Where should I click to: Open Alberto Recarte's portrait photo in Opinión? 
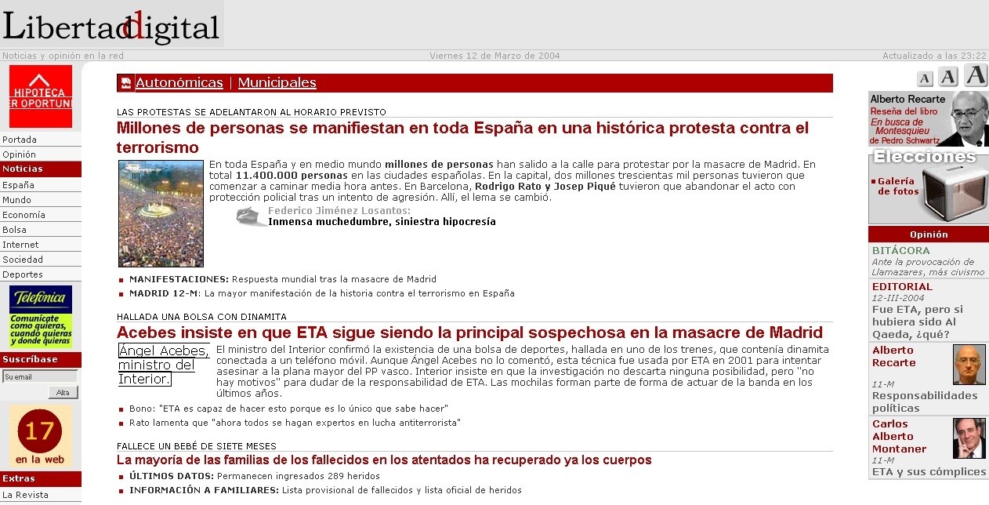click(x=969, y=365)
